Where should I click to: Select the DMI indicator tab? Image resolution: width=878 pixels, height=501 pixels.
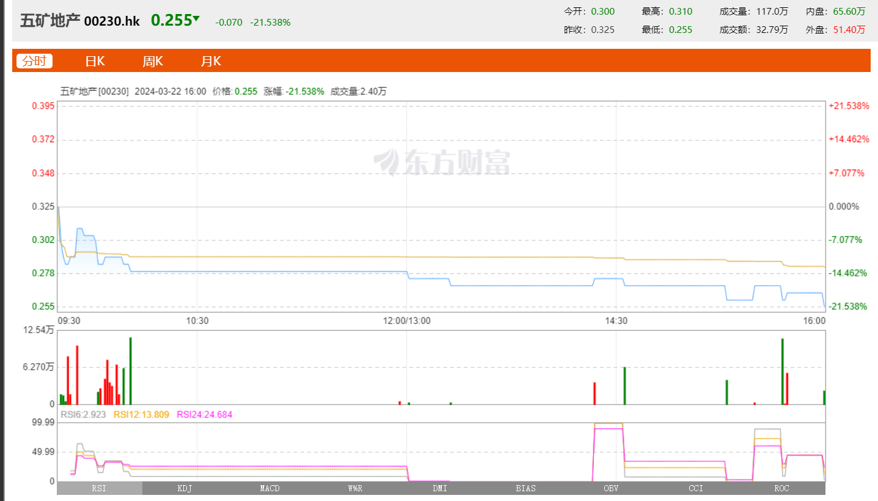click(x=440, y=488)
